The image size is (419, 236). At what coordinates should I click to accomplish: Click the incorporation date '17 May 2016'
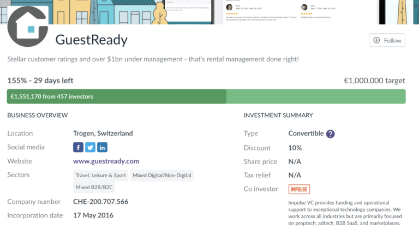(93, 215)
